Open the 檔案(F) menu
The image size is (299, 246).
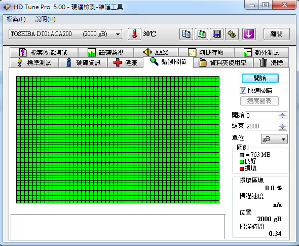[16, 19]
